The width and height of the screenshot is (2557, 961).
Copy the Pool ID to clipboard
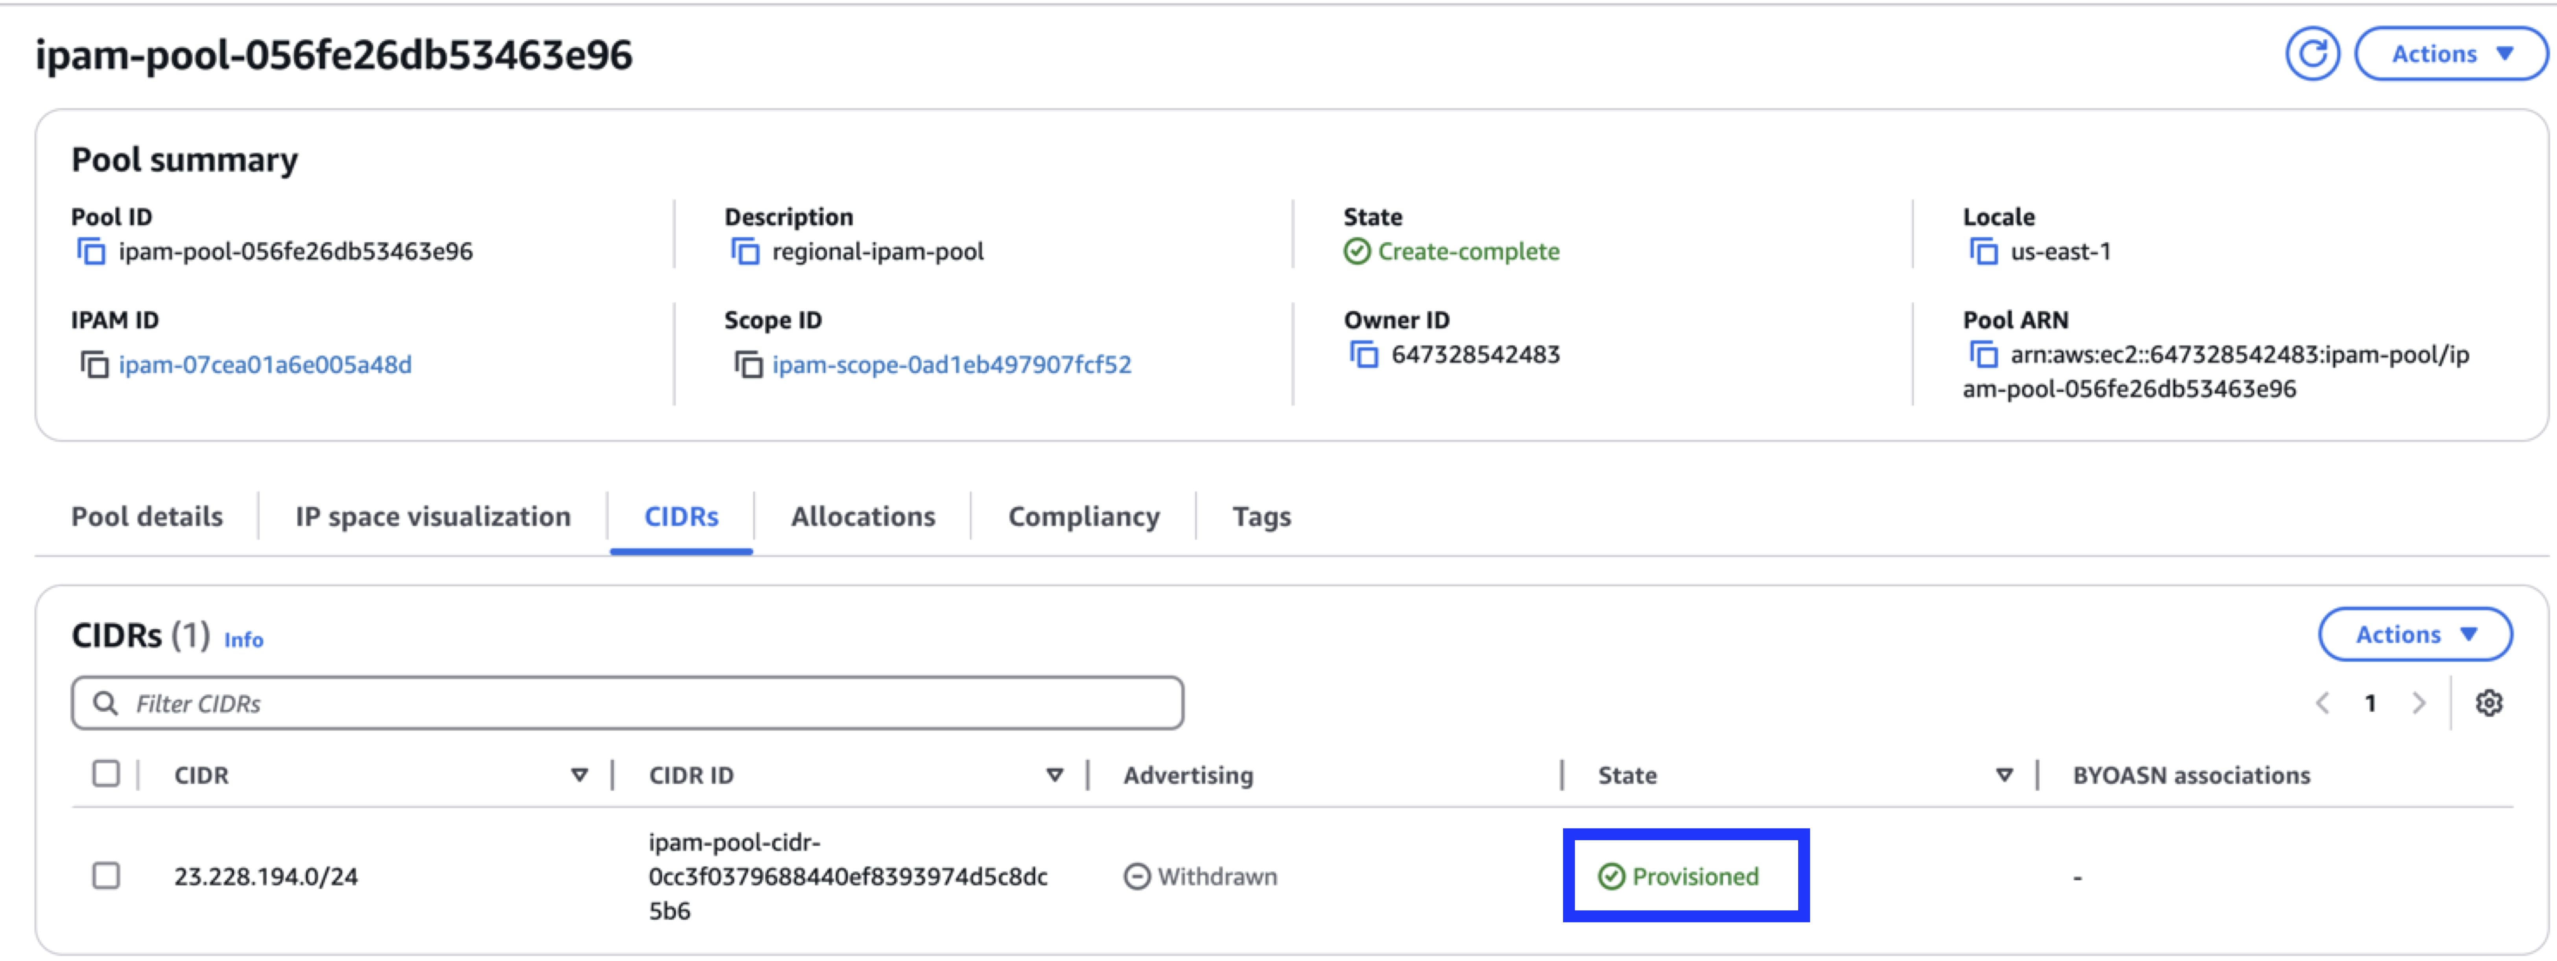91,252
